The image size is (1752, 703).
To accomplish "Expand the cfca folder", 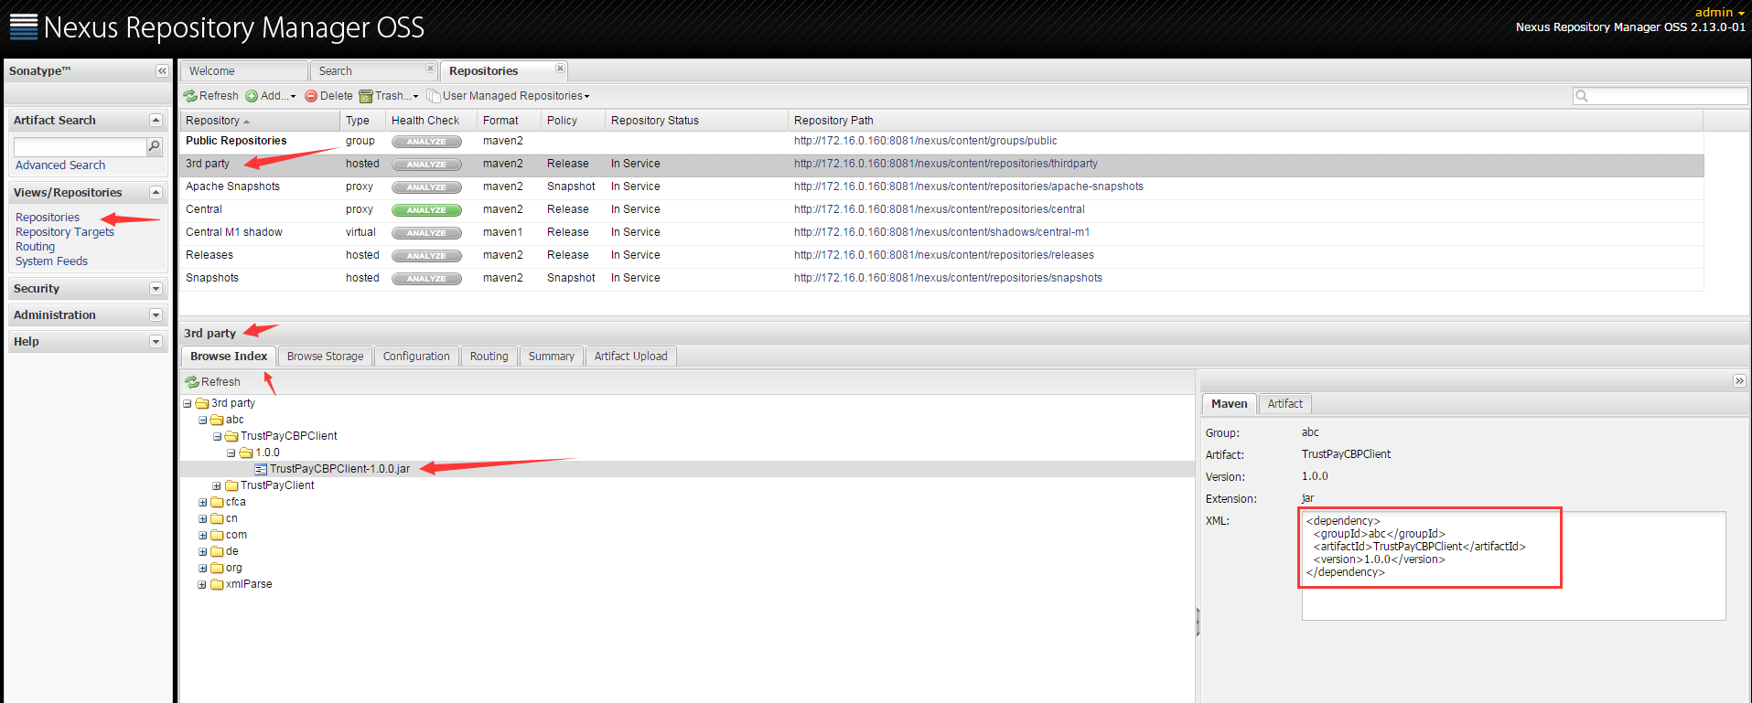I will (202, 502).
